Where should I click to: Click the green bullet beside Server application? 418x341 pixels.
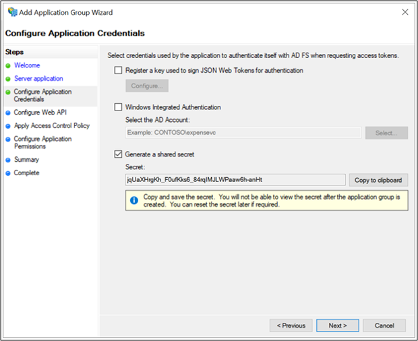coord(8,79)
